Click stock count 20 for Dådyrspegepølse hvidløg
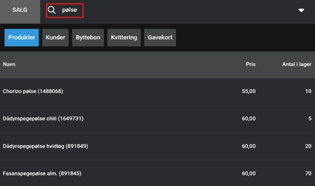The width and height of the screenshot is (315, 186). click(308, 146)
